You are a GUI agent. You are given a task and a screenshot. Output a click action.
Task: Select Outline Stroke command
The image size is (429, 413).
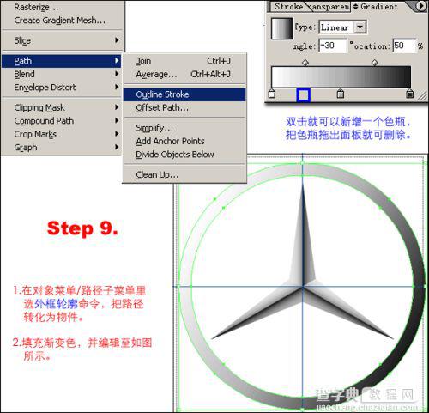(x=184, y=94)
